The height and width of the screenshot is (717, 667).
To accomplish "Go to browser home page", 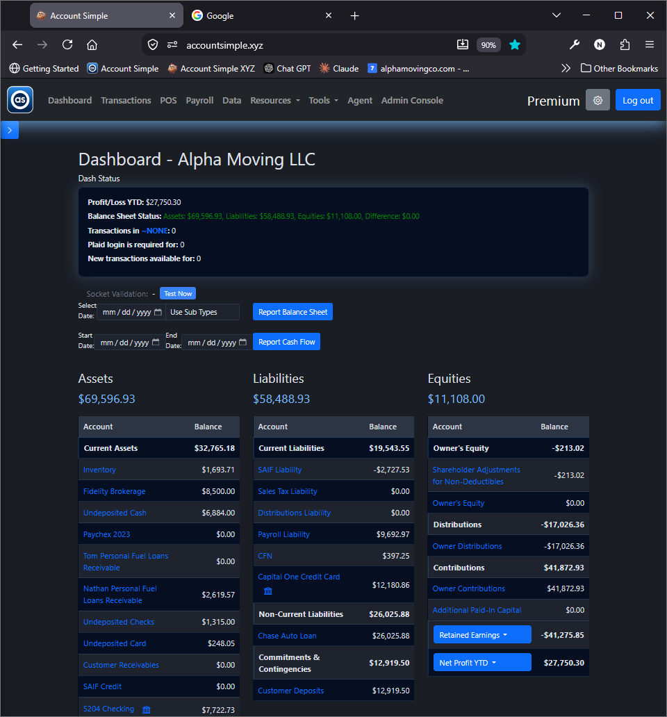I will [x=92, y=44].
